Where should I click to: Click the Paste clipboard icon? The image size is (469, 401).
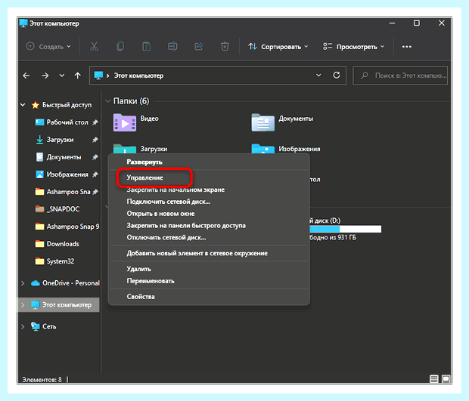(x=146, y=47)
